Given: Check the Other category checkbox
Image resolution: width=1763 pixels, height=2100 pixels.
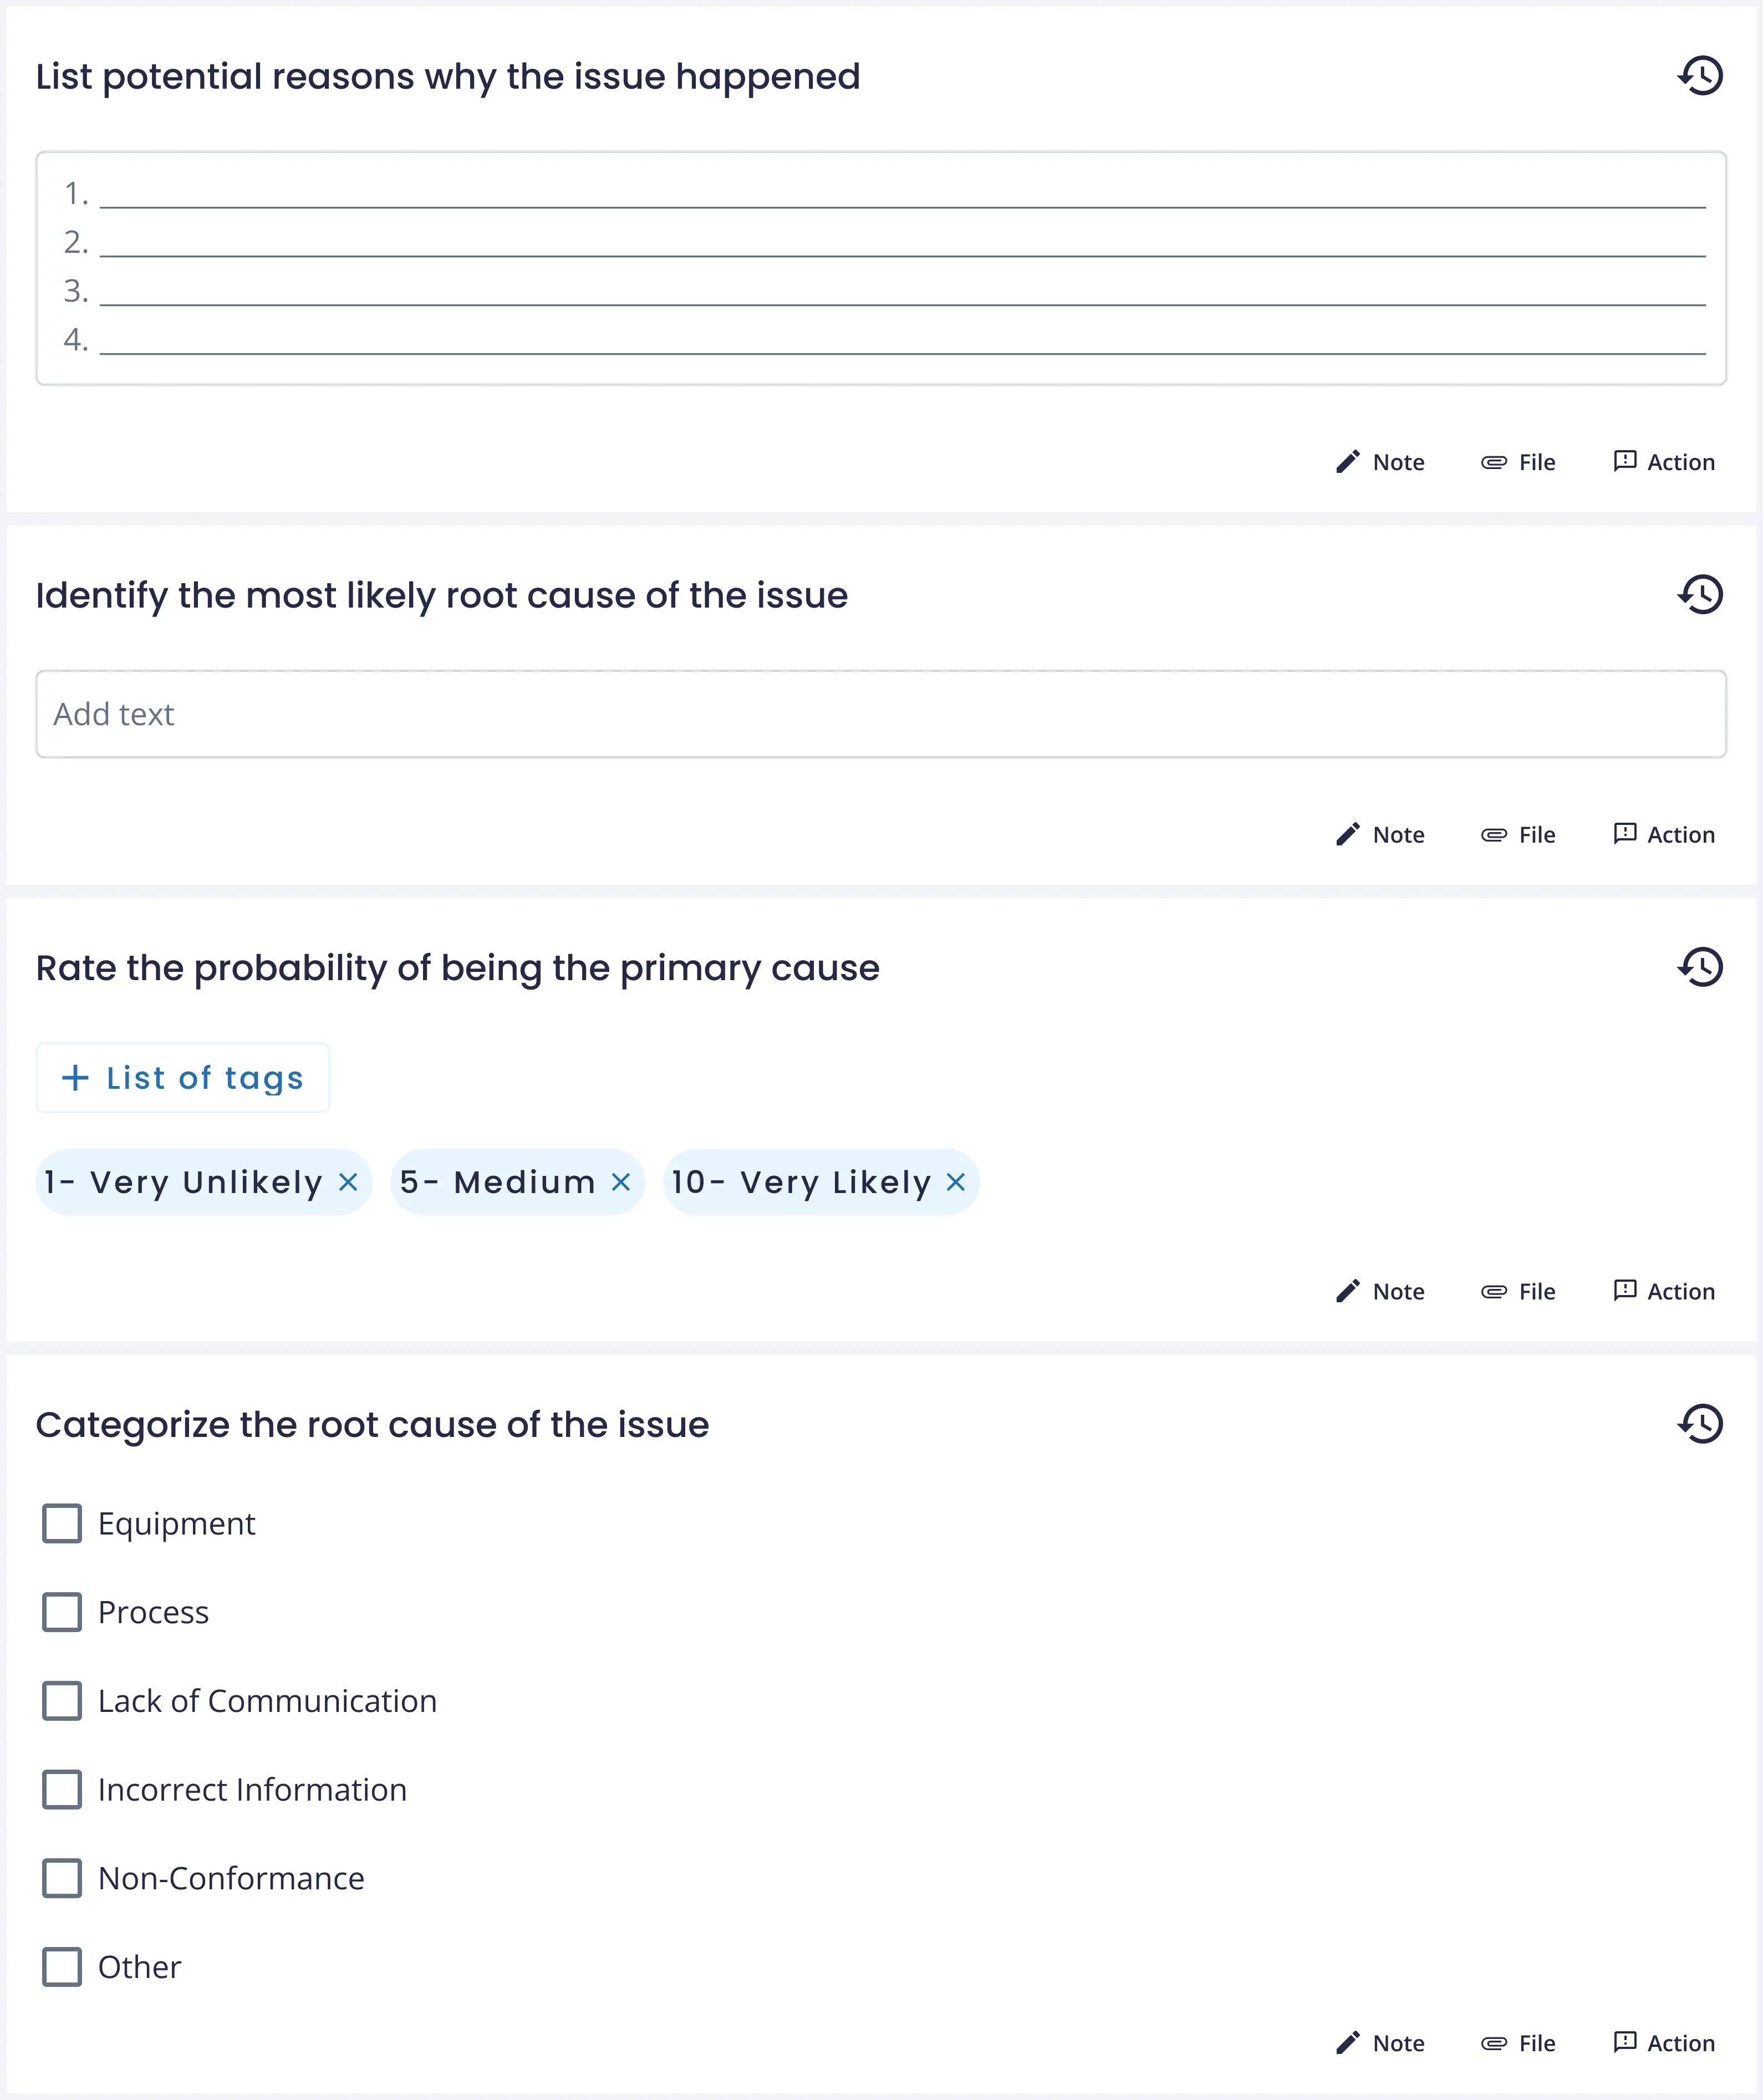Looking at the screenshot, I should click(x=62, y=1967).
